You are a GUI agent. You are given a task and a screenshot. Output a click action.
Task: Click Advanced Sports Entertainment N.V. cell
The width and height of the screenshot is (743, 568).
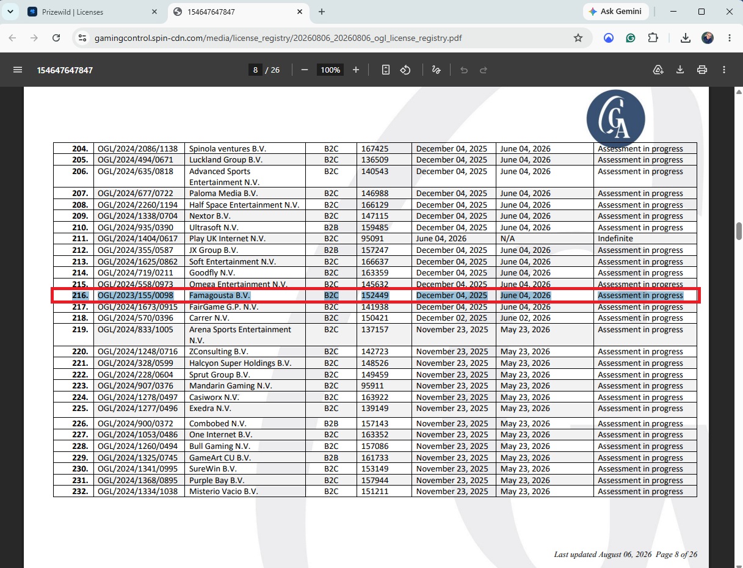coord(245,177)
